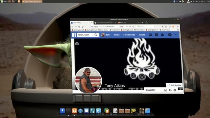The width and height of the screenshot is (210, 118).
Task: Open the help icon in the dock
Action: [80, 111]
